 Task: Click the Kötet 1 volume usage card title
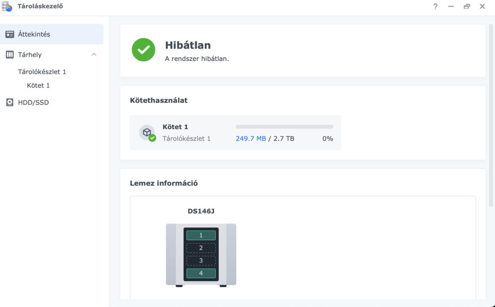coord(175,127)
